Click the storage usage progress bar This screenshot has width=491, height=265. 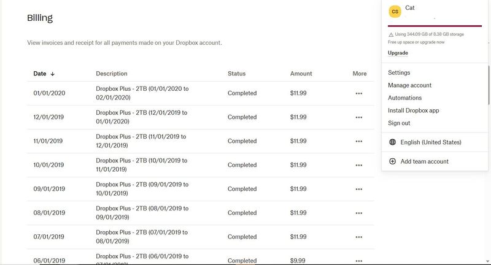coord(435,26)
